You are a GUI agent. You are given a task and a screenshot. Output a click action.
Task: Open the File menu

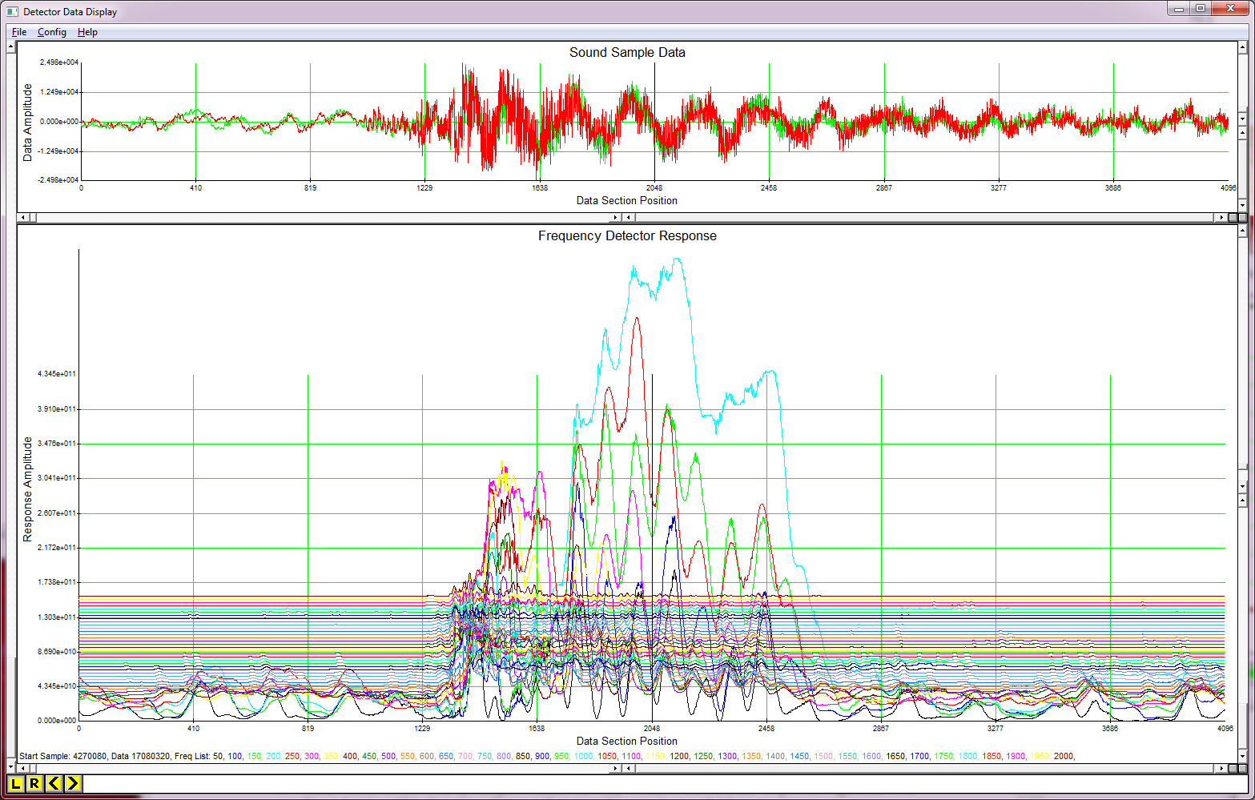tap(18, 32)
